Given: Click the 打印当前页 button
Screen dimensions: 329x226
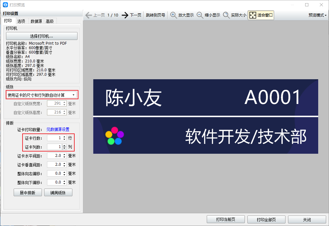Looking at the screenshot, I should coord(226,220).
